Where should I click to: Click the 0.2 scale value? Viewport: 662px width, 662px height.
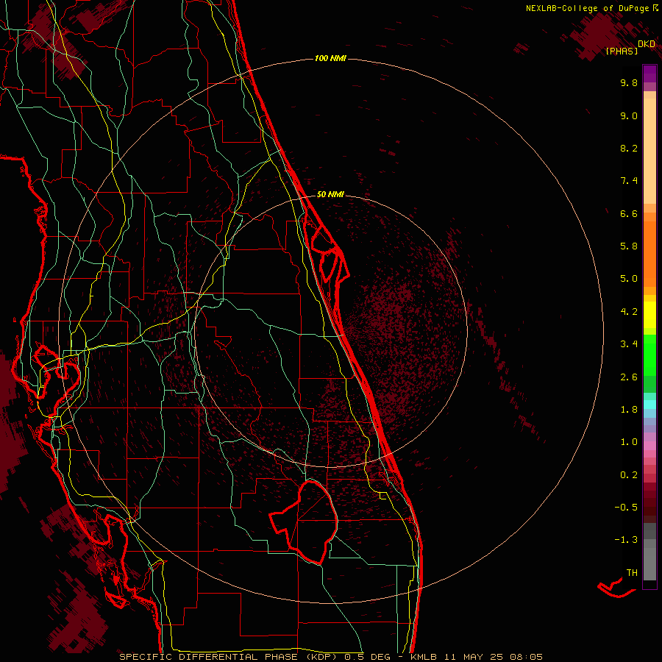[629, 475]
